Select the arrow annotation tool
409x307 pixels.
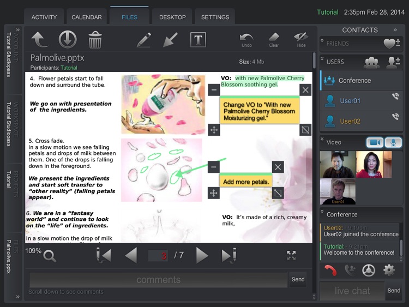pyautogui.click(x=170, y=40)
